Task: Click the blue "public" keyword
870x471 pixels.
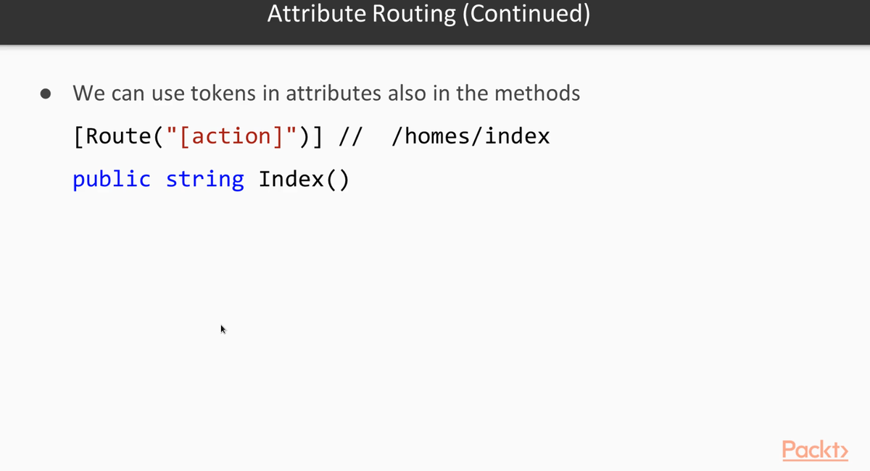Action: tap(112, 179)
